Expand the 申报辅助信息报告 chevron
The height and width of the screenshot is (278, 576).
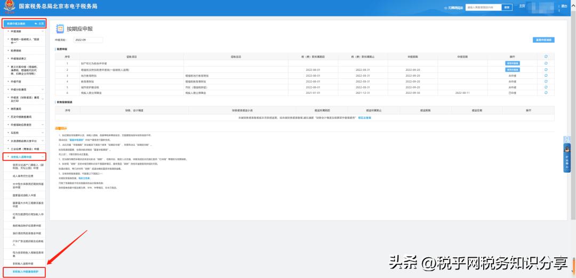pos(43,125)
